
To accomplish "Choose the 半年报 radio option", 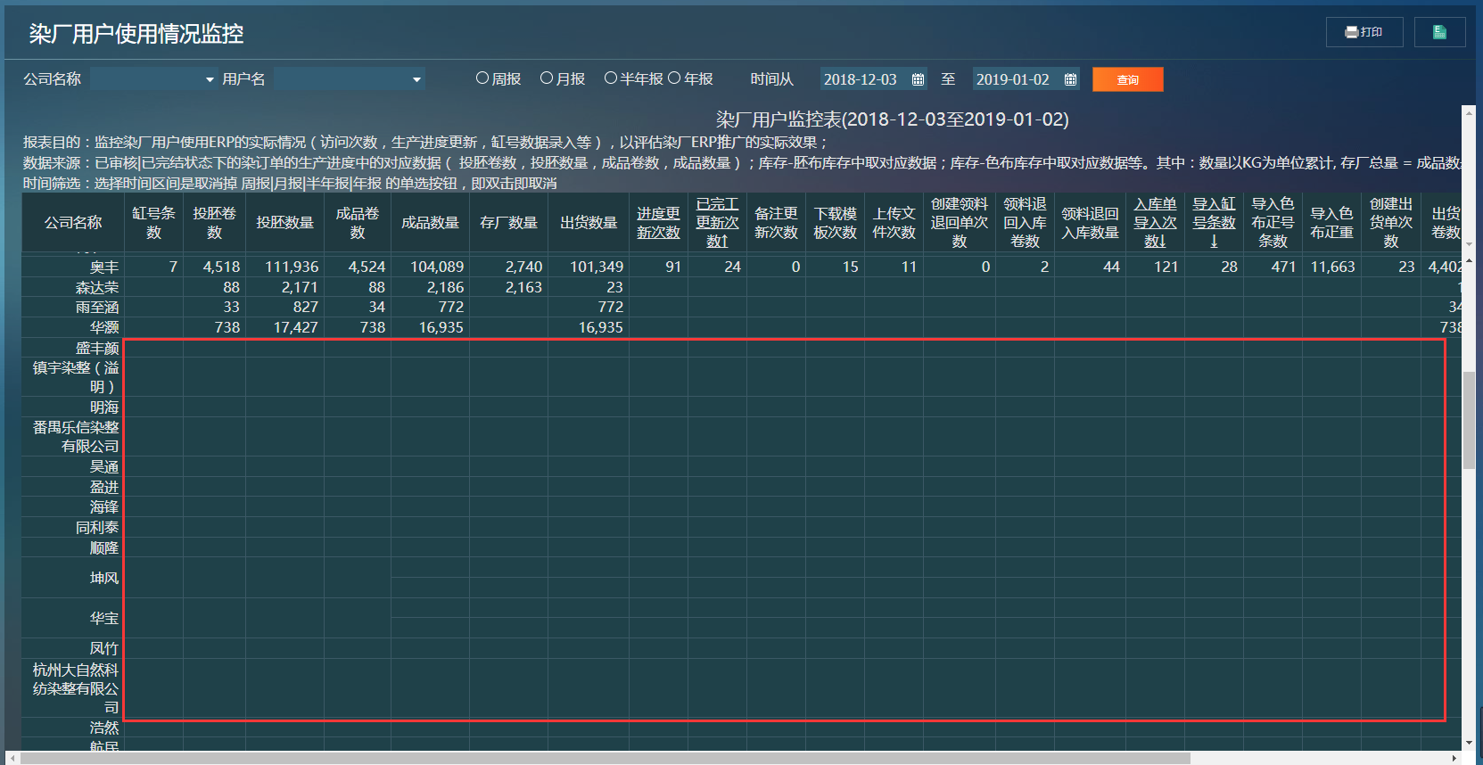I will click(611, 78).
